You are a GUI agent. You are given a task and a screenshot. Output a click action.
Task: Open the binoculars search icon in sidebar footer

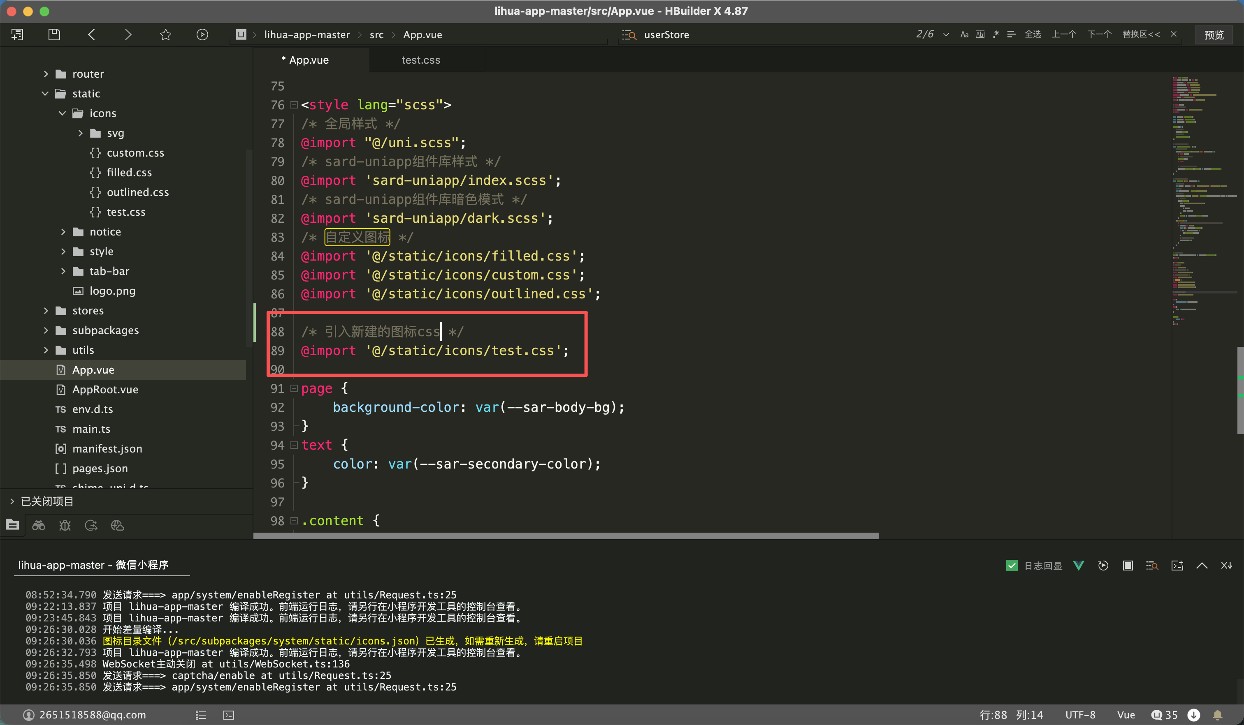(x=39, y=525)
